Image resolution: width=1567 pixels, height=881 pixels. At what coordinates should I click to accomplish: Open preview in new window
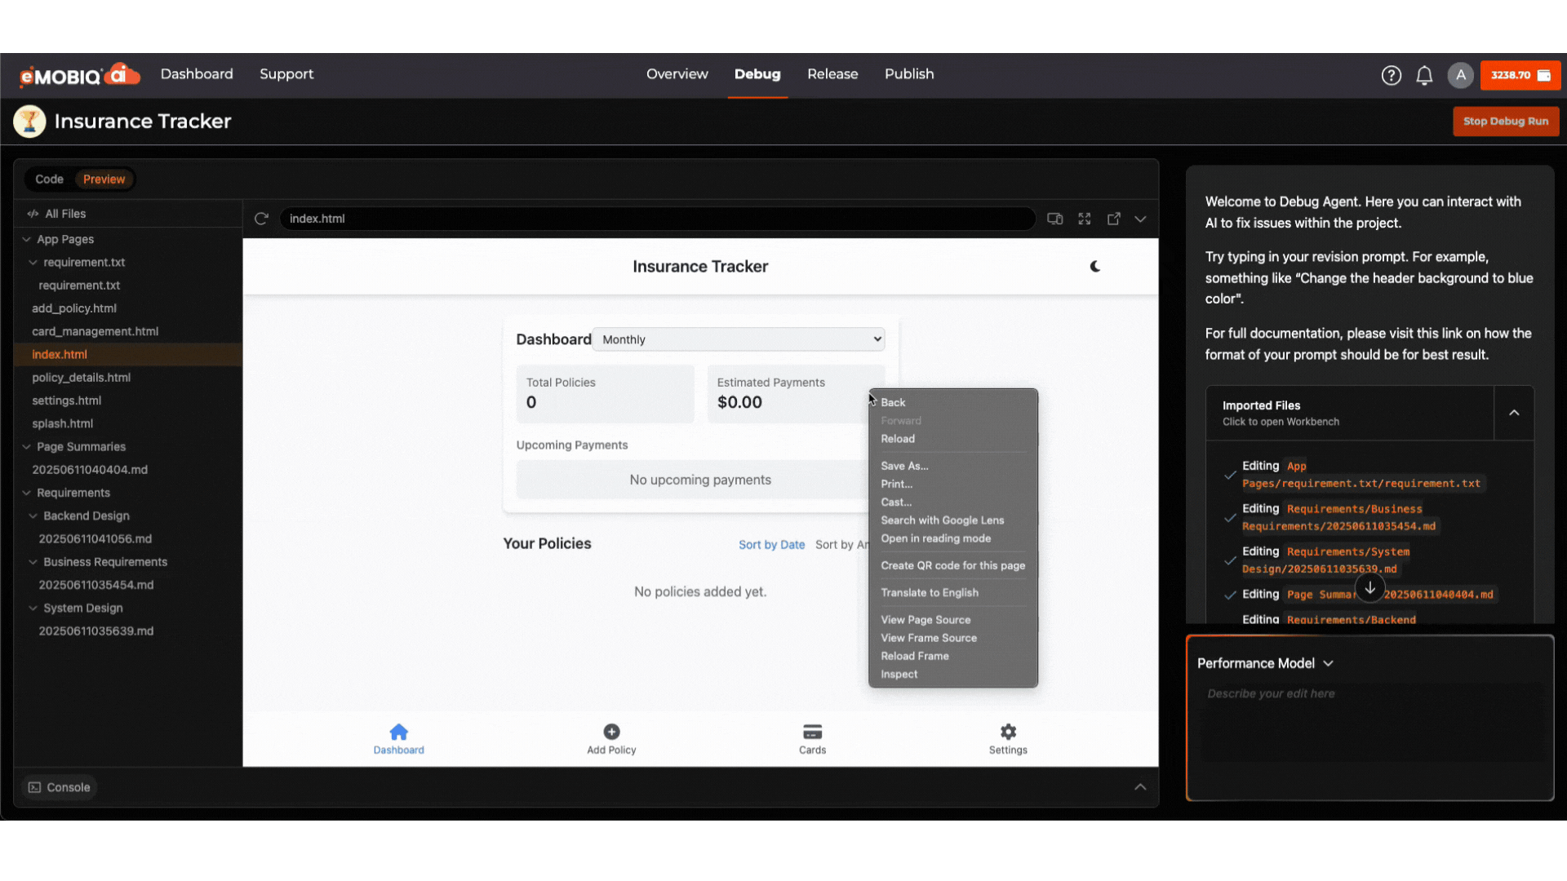point(1113,219)
